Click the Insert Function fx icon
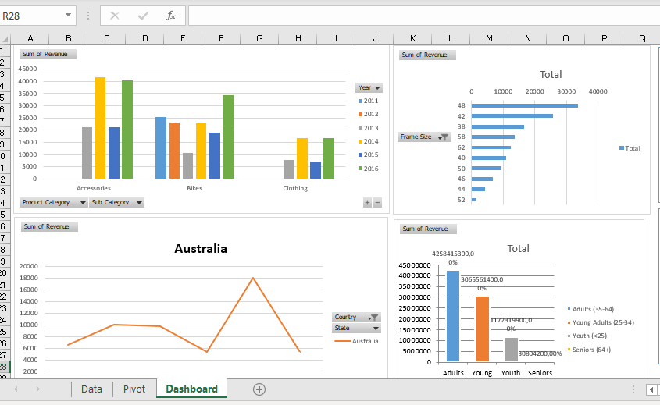Viewport: 660px width, 405px height. pos(171,16)
